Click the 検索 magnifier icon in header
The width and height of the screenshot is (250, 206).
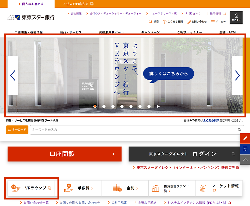coord(150,22)
